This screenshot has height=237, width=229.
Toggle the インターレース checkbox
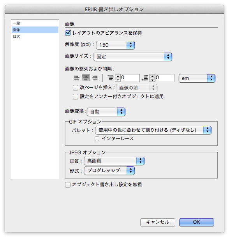(x=97, y=139)
